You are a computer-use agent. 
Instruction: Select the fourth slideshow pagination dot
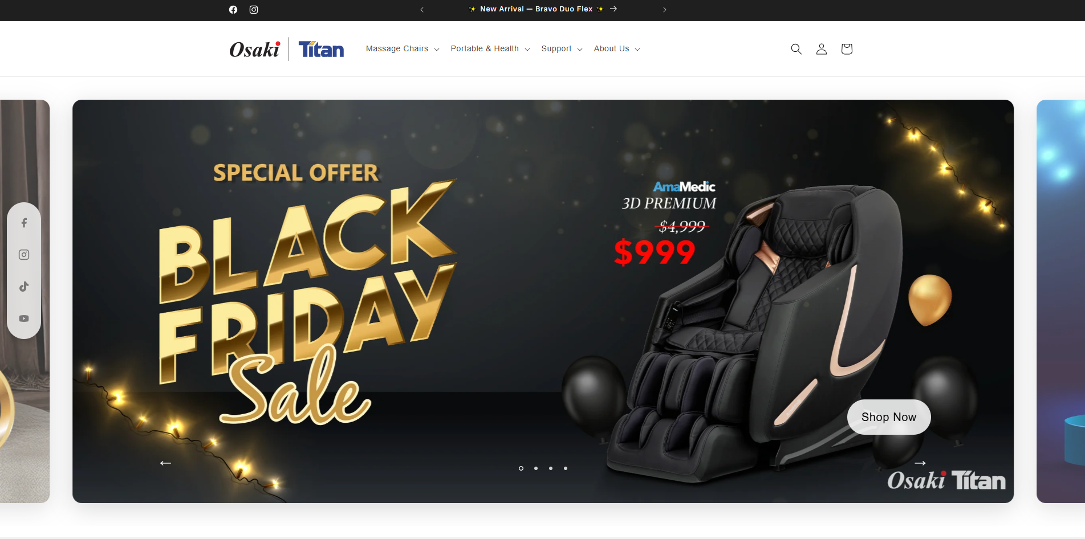coord(566,468)
